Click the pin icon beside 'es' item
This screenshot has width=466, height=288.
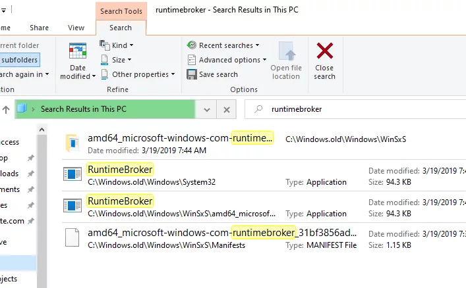click(x=30, y=205)
